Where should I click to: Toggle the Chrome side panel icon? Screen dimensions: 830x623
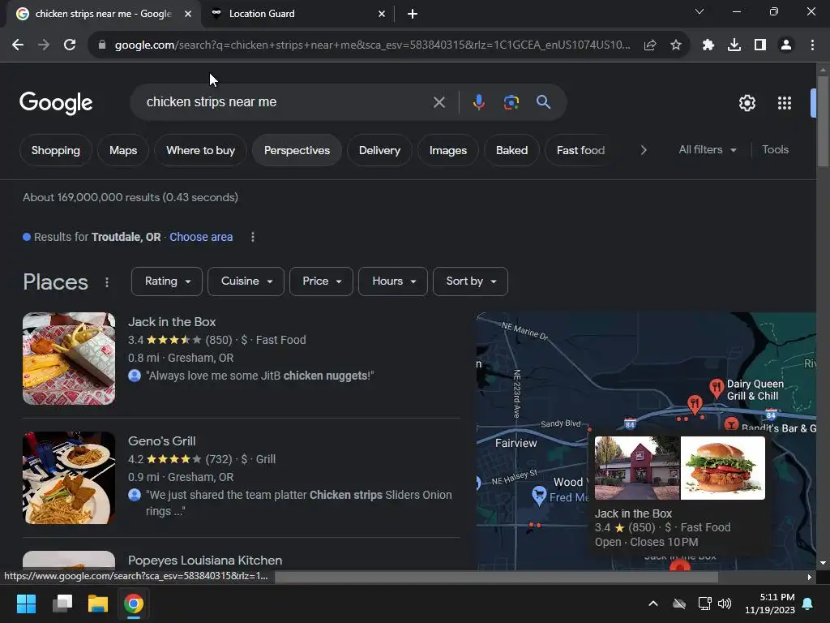coord(760,45)
